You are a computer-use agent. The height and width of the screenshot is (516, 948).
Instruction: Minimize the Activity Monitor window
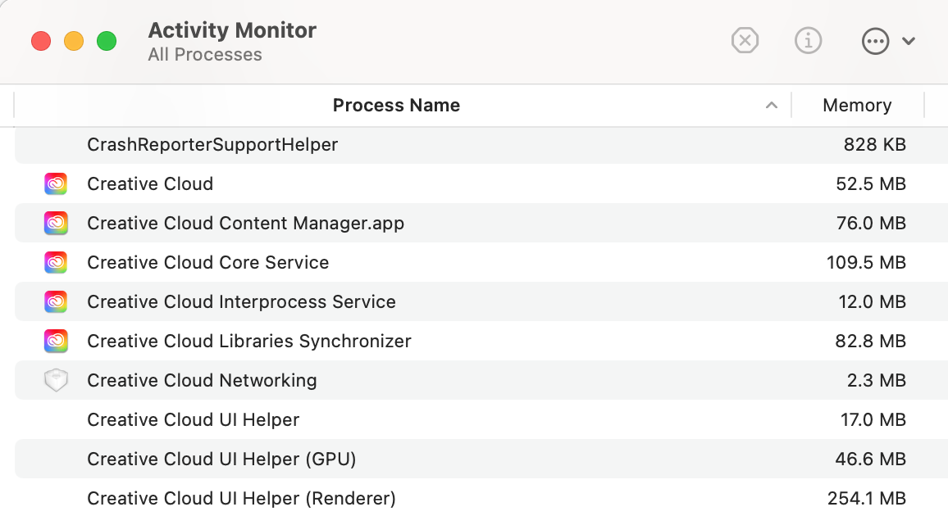[74, 41]
